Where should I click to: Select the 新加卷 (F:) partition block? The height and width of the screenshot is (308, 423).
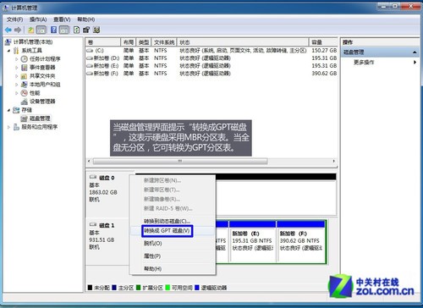(302, 241)
